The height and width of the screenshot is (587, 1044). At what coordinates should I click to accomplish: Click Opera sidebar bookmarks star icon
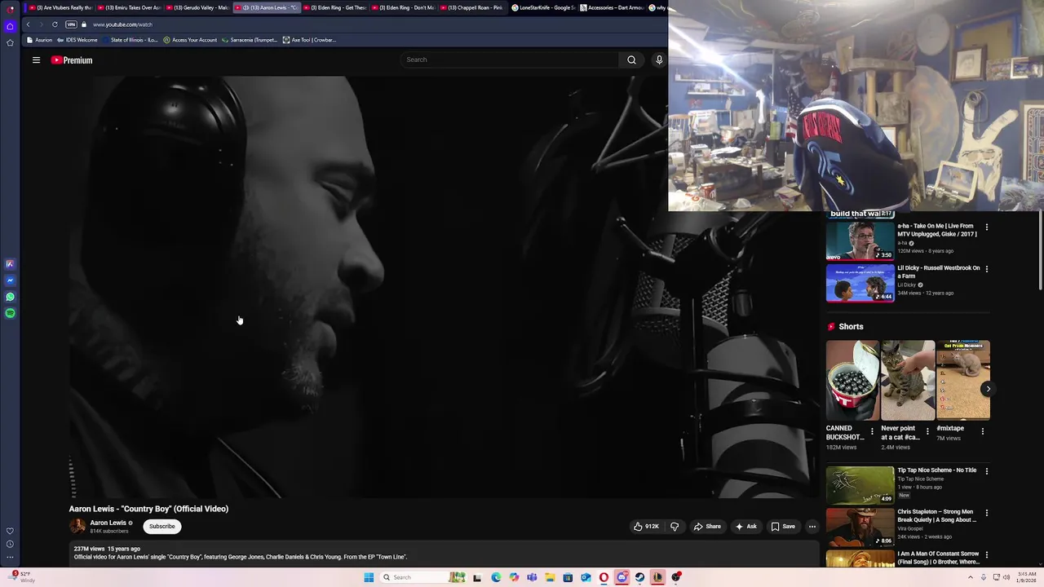tap(10, 42)
